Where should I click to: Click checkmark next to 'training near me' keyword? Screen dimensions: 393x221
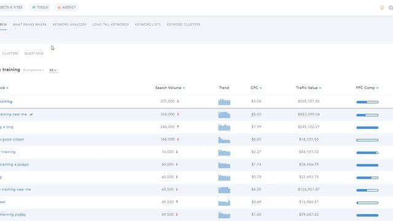coord(31,115)
